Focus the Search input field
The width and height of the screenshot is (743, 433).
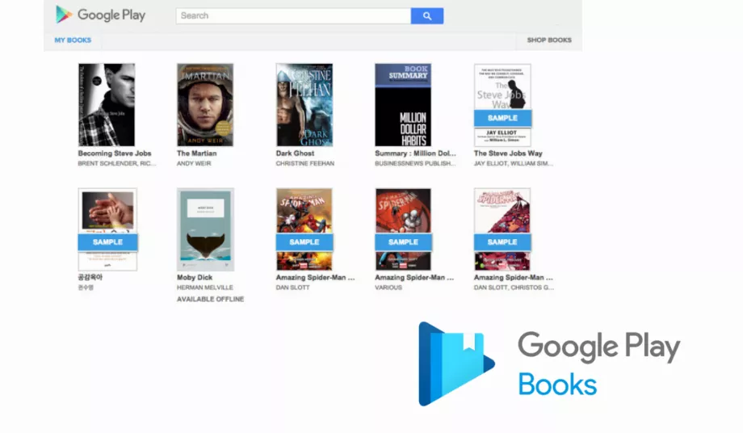(x=293, y=15)
